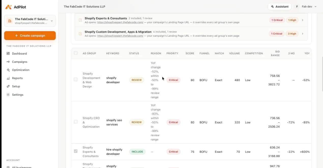Screen dimensions: 323x168
Task: Click the +600% YoY value
Action: [305, 152]
